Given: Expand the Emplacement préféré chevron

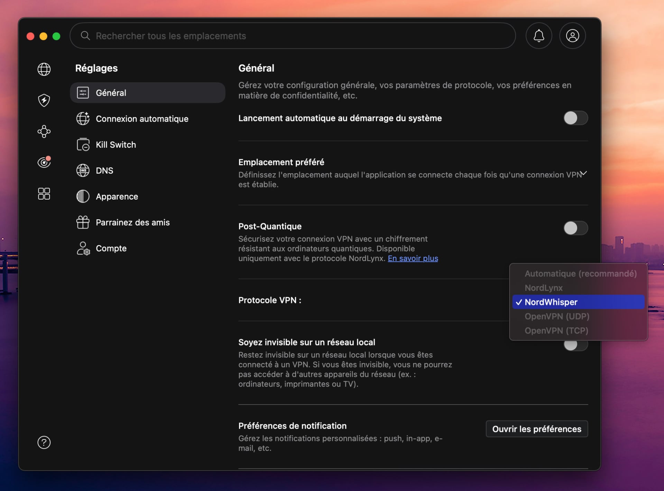Looking at the screenshot, I should (584, 173).
